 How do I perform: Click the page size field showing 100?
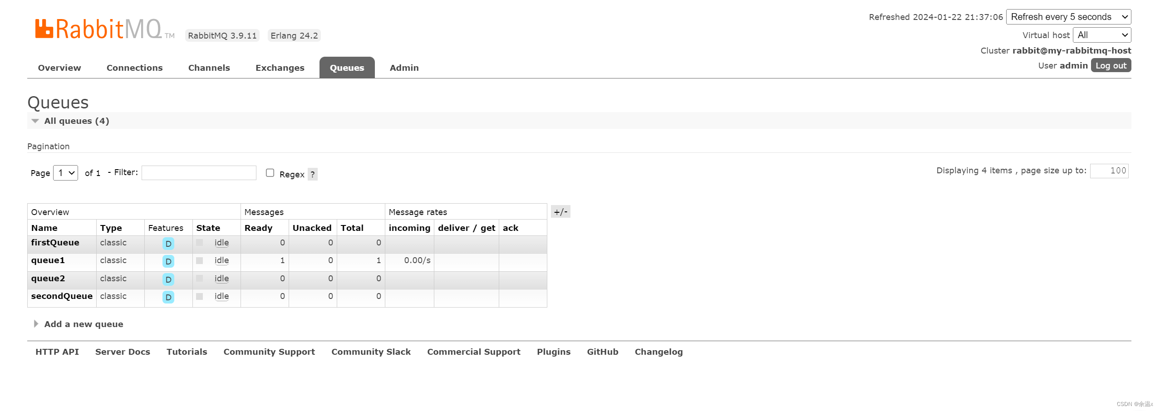[x=1109, y=171]
